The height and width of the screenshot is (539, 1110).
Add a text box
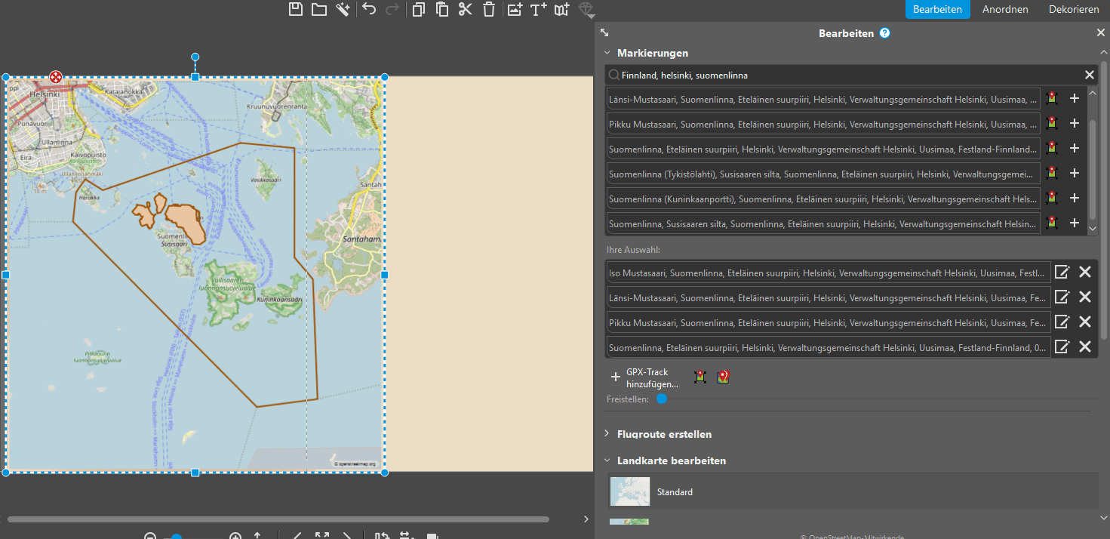(x=538, y=9)
